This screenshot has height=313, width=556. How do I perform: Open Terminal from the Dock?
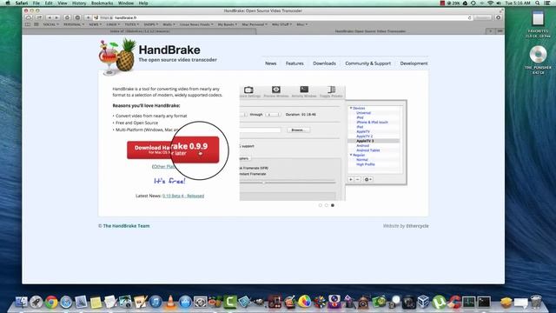[484, 302]
